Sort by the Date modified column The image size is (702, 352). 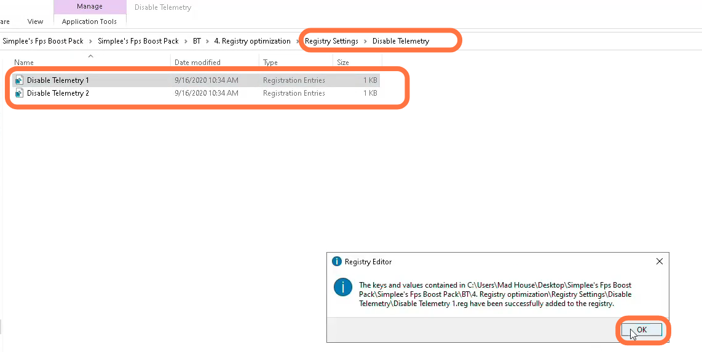coord(197,63)
